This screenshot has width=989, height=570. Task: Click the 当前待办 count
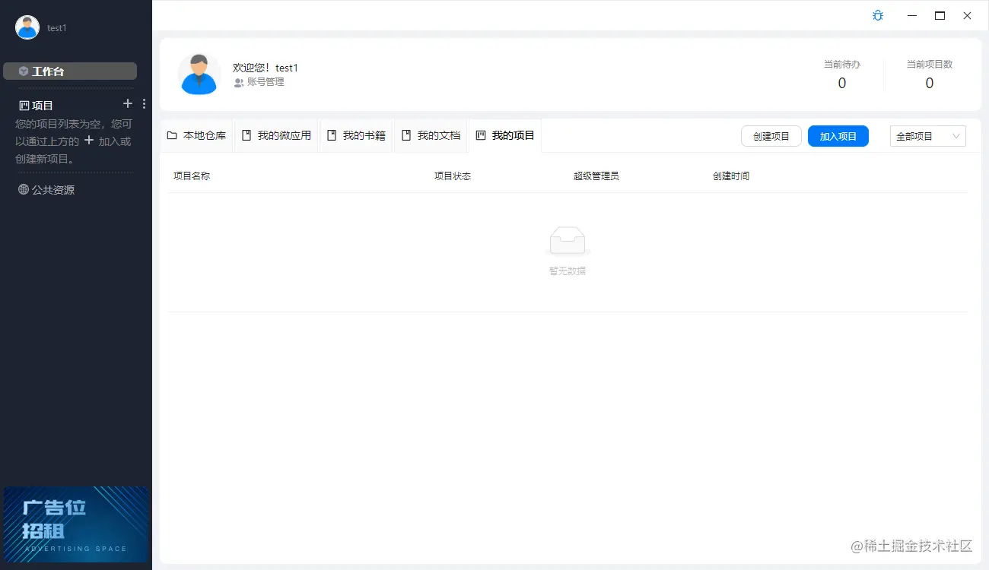pyautogui.click(x=842, y=84)
